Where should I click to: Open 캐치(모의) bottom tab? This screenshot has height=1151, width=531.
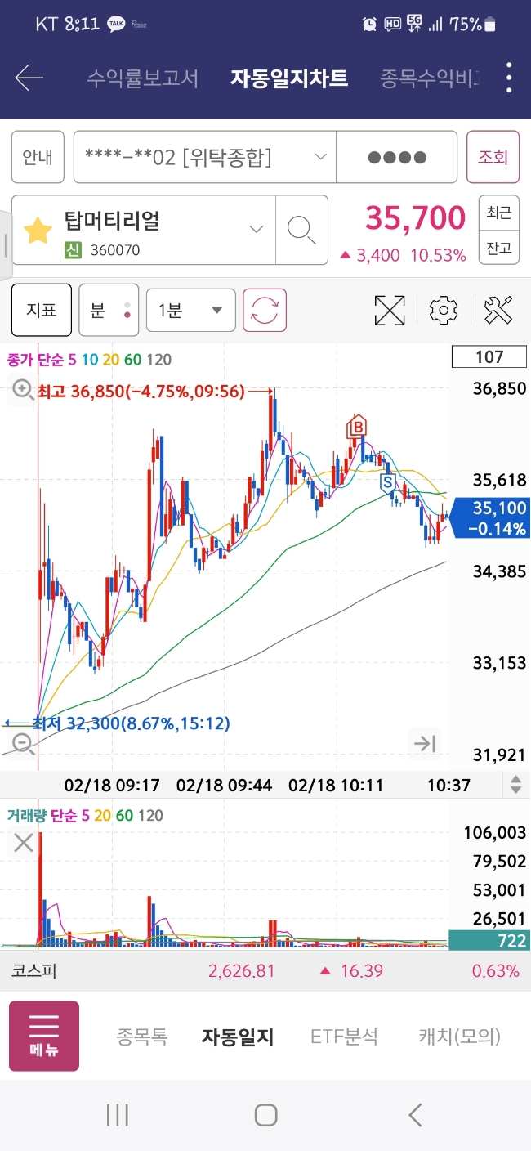click(459, 1037)
